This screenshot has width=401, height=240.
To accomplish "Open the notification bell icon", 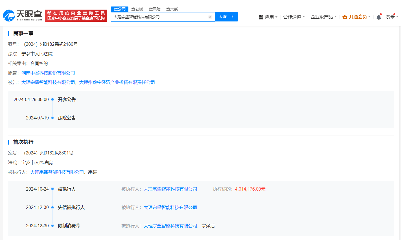I will (379, 17).
